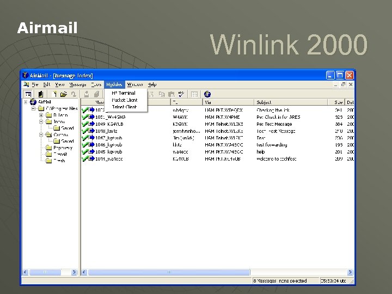Collapse the Inbox folder node
This screenshot has width=392, height=294.
(x=41, y=122)
